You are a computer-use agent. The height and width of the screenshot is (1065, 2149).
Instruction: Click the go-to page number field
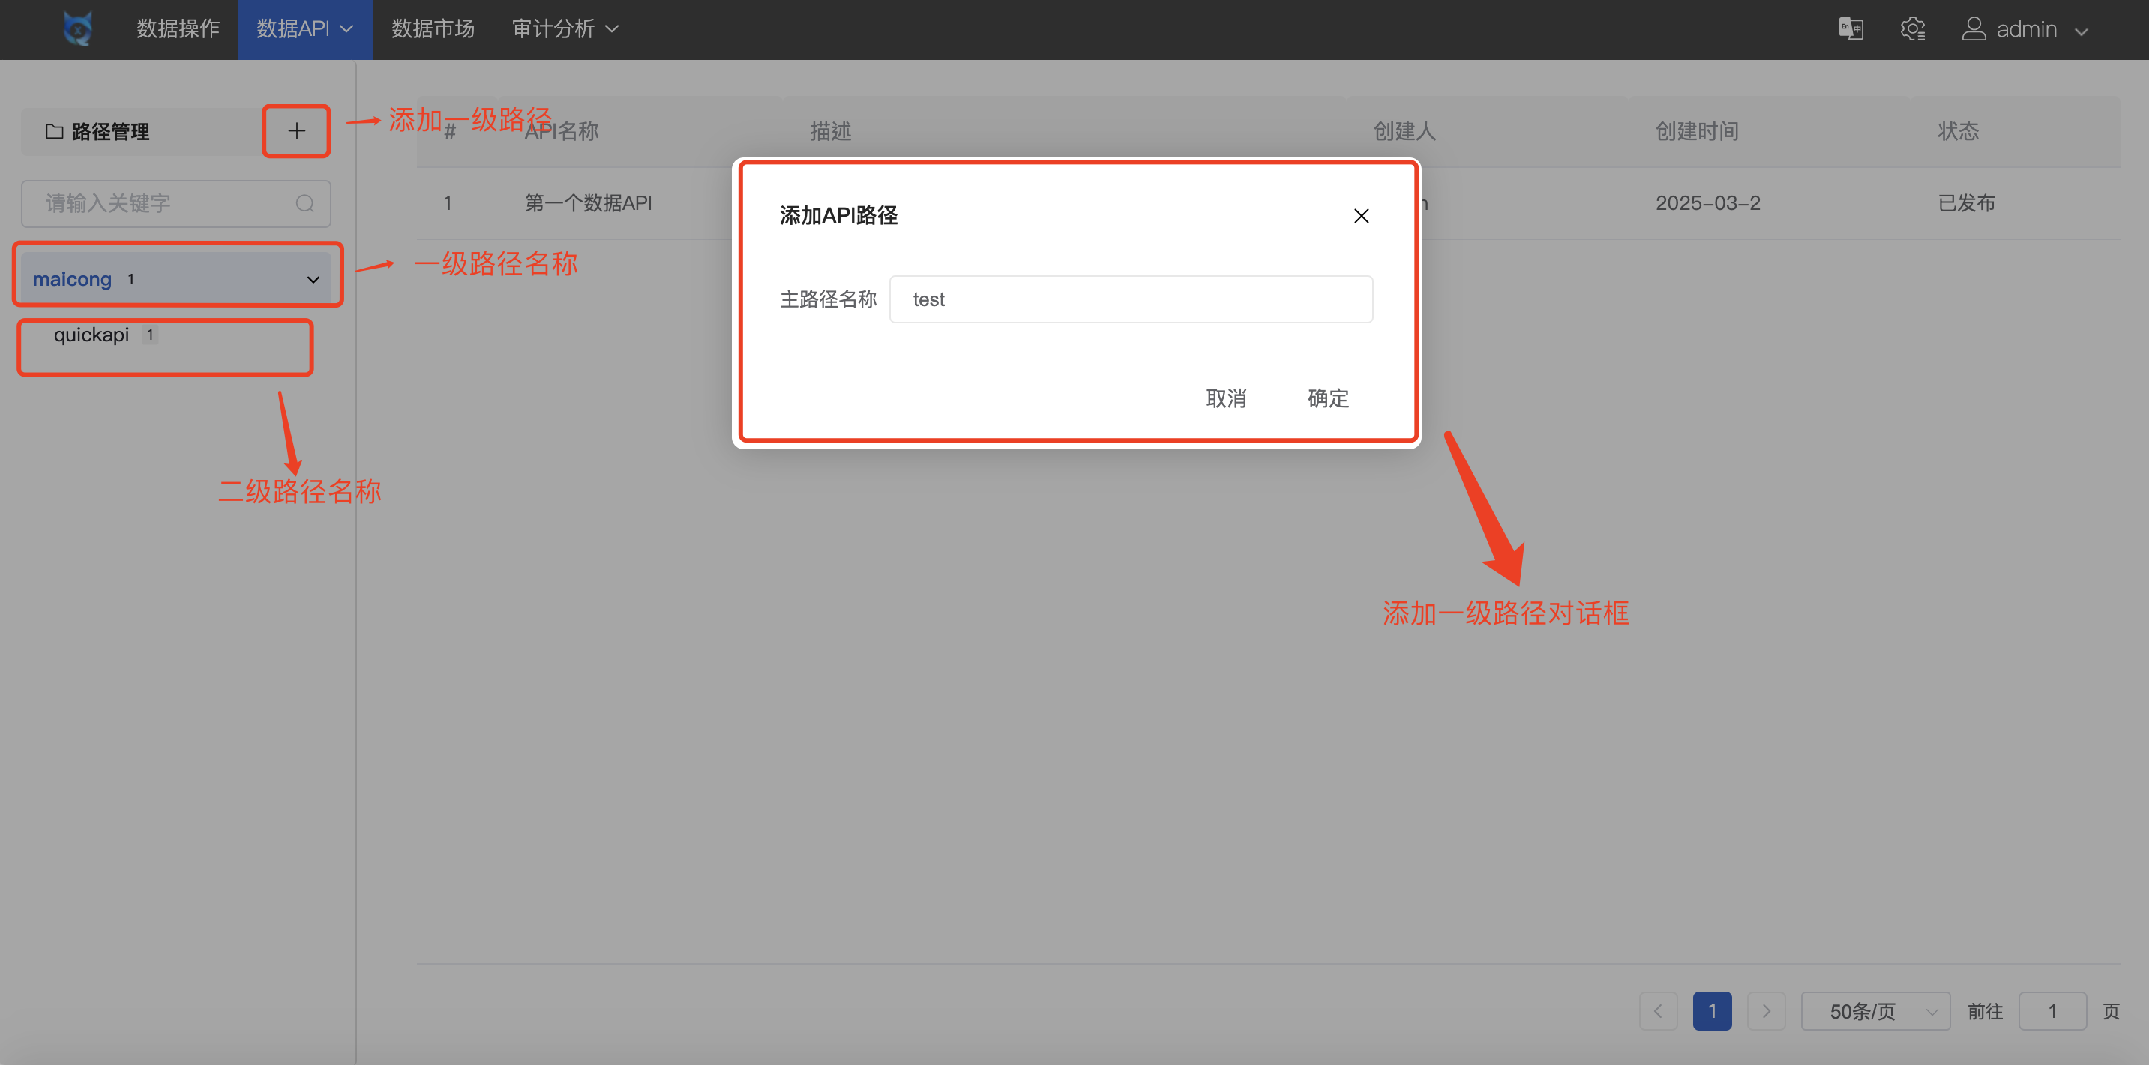(x=2052, y=1012)
